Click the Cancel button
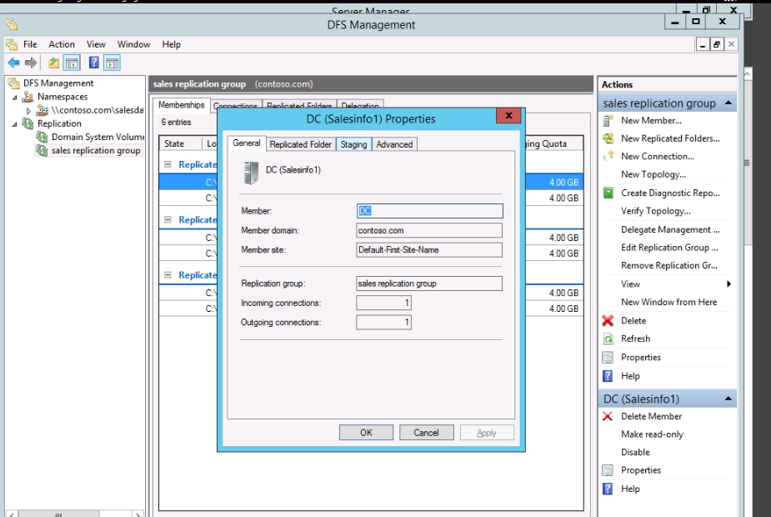 [x=426, y=432]
